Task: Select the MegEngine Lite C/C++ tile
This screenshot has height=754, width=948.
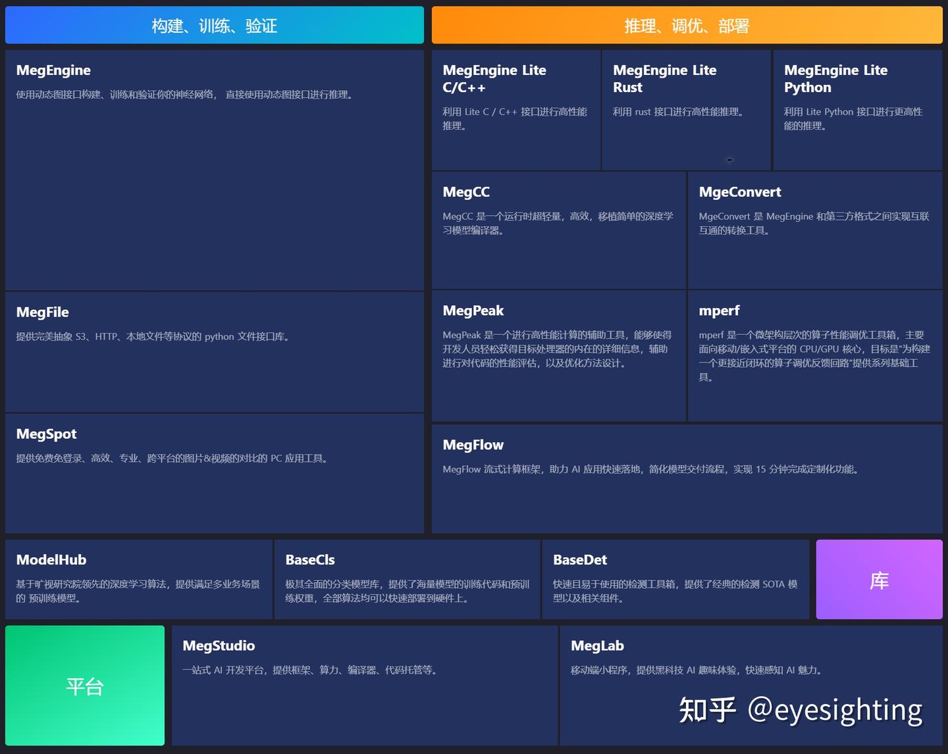Action: point(515,109)
